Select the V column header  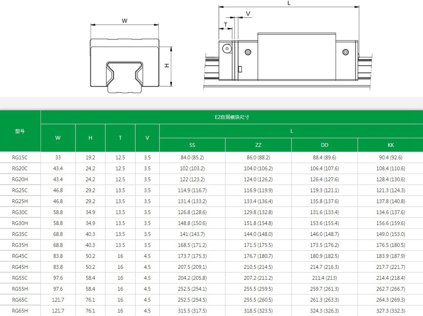click(x=147, y=138)
